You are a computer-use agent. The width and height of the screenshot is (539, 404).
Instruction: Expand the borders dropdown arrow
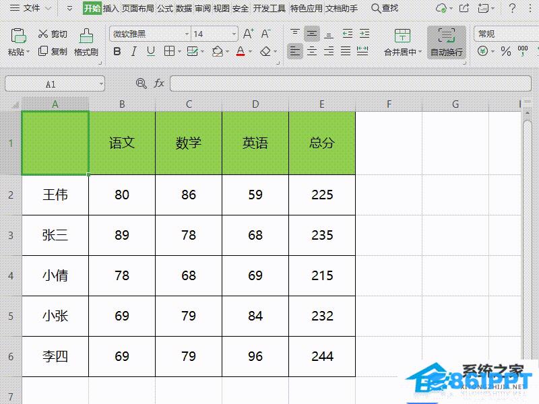179,52
